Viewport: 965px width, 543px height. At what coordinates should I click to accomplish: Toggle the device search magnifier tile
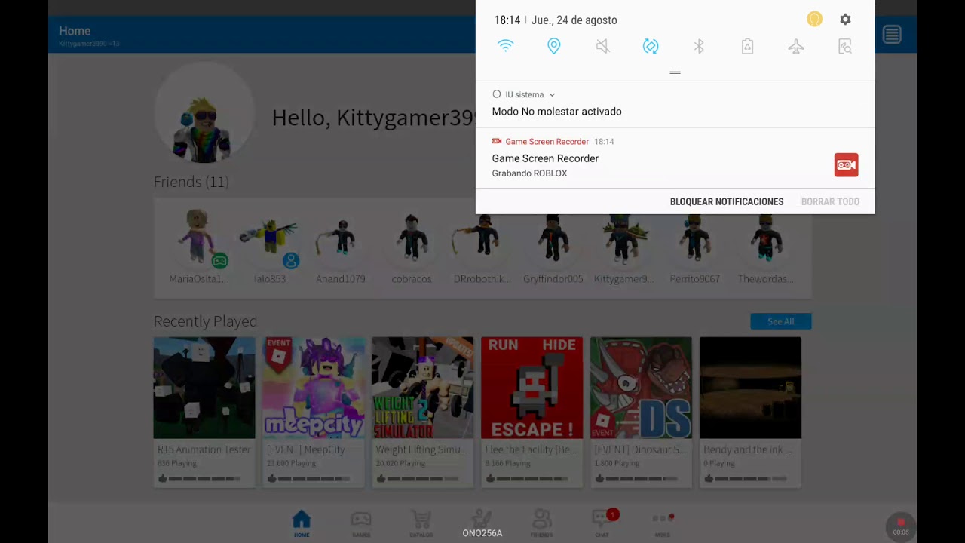[x=845, y=46]
